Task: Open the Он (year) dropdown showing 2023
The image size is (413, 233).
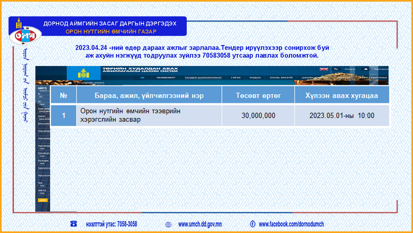Action: 42,97
